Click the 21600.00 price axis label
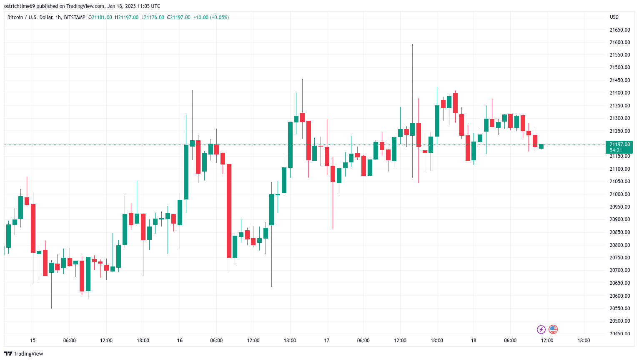The width and height of the screenshot is (639, 361). point(620,42)
